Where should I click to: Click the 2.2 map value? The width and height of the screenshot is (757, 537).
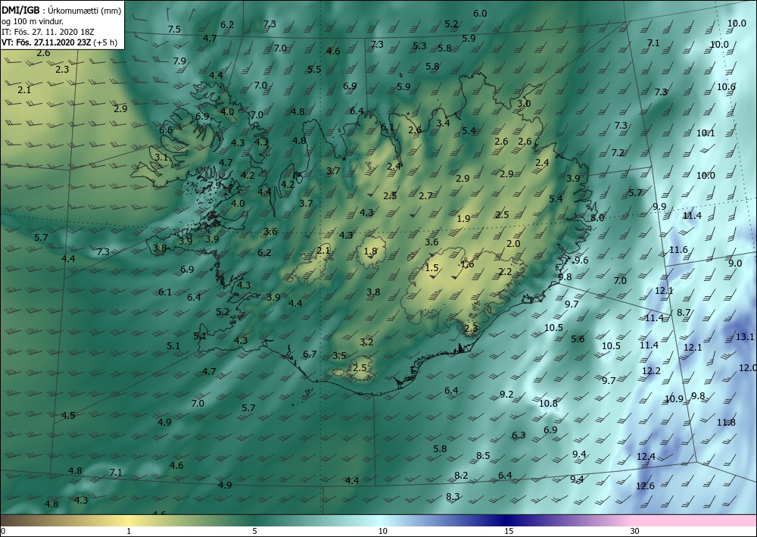(x=505, y=272)
